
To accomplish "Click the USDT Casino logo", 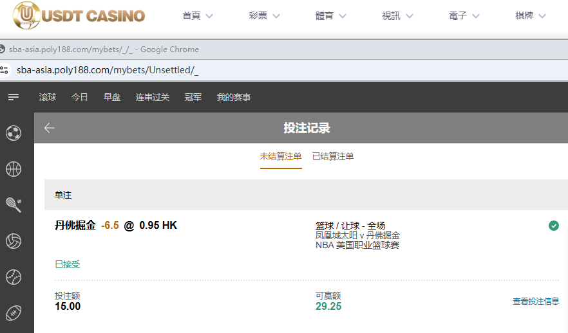I will (79, 15).
